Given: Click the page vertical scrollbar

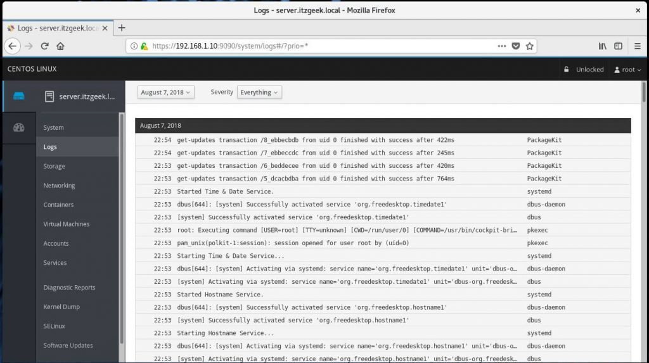Looking at the screenshot, I should pyautogui.click(x=644, y=92).
